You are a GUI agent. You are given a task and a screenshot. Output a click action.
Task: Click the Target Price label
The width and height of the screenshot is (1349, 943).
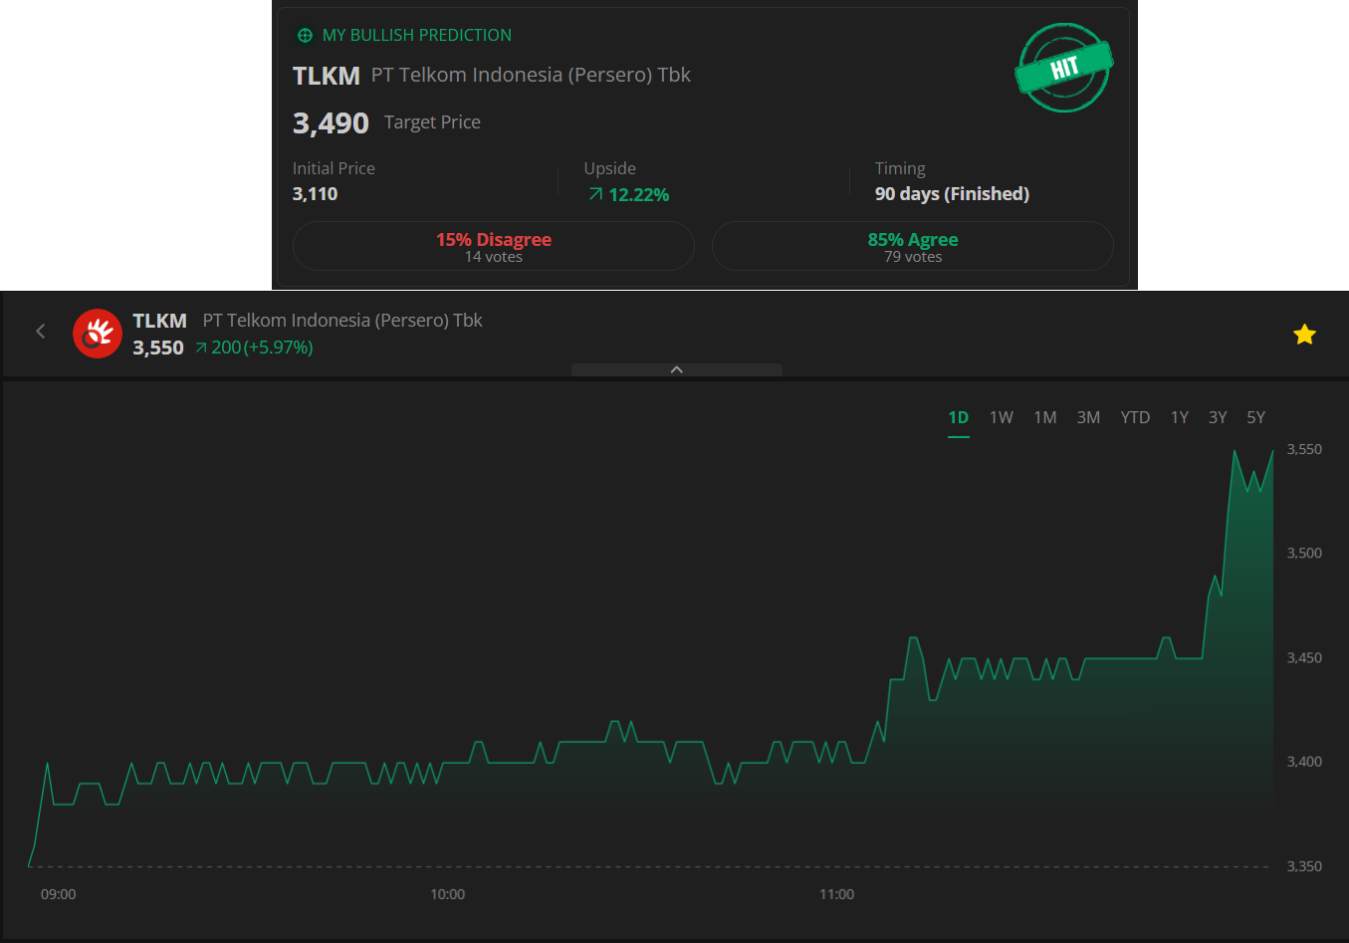coord(432,122)
